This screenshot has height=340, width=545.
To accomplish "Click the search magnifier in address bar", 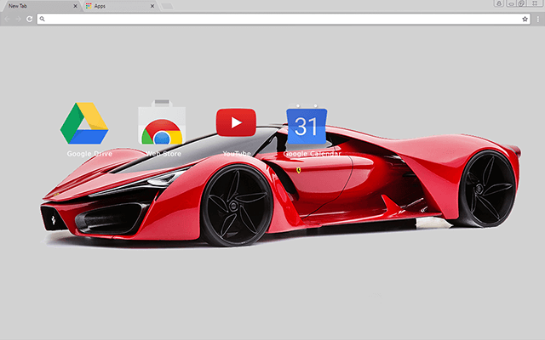I will pyautogui.click(x=42, y=18).
